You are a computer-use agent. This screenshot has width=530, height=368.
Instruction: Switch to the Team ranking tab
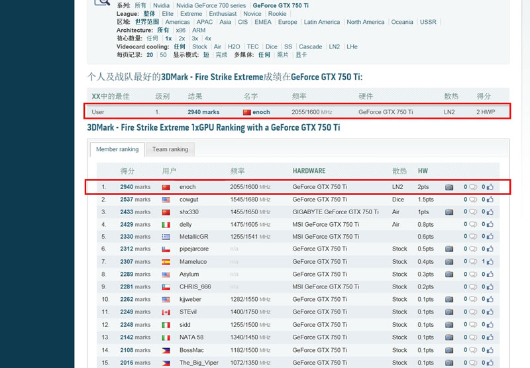click(170, 149)
